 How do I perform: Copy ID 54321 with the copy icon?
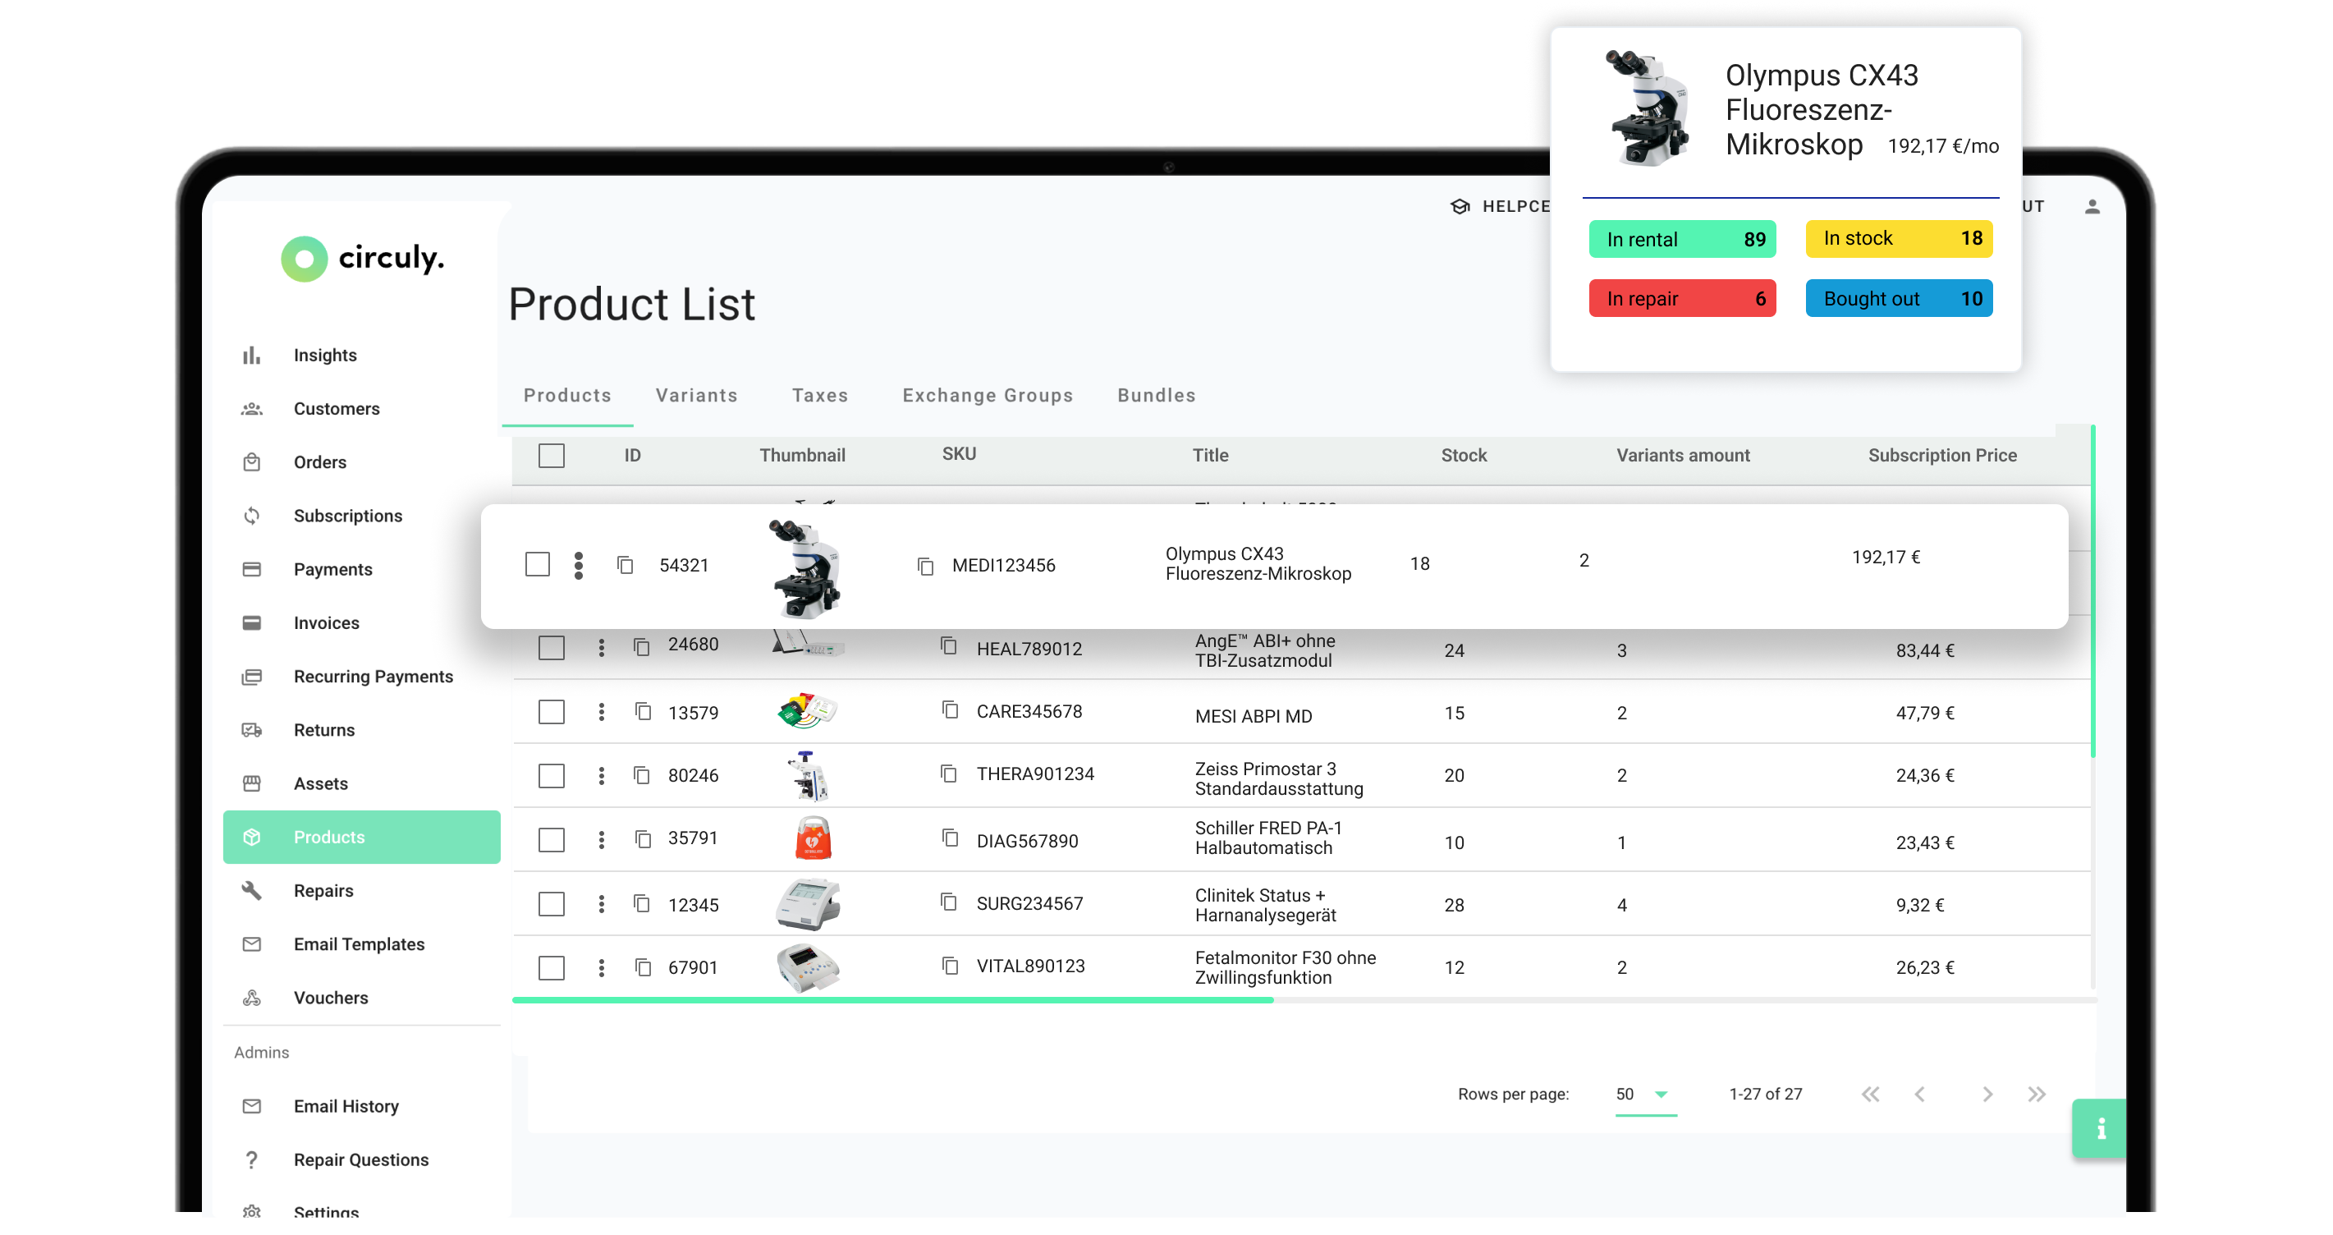(x=625, y=564)
